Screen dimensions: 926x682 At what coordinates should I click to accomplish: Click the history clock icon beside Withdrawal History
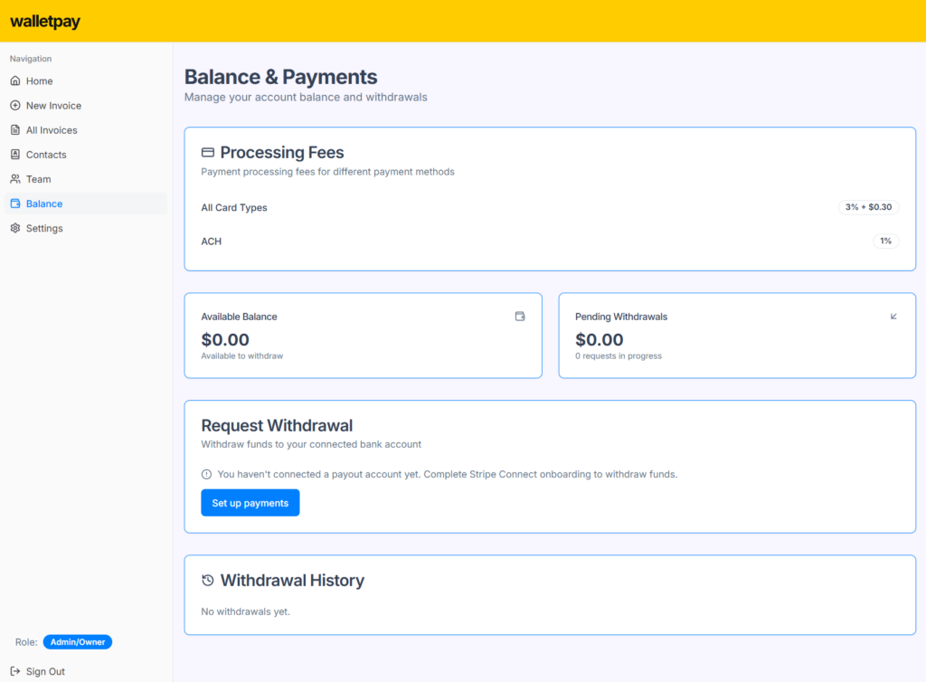click(x=208, y=581)
